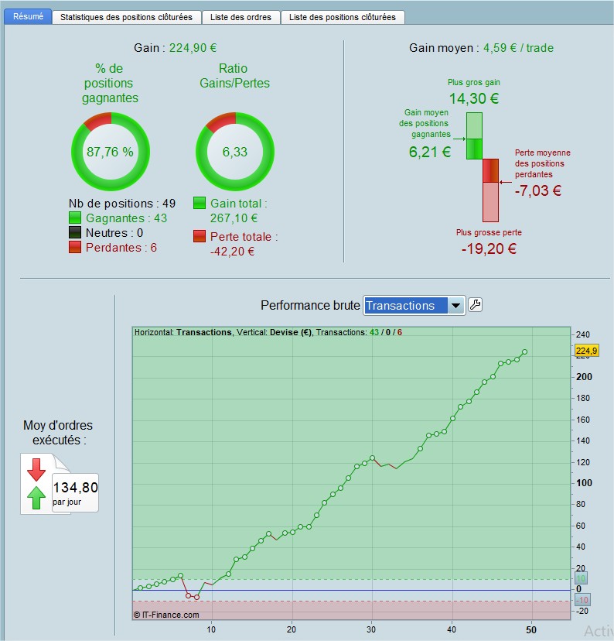The width and height of the screenshot is (614, 641).
Task: Click the dropdown arrow next to Transactions
Action: (x=456, y=305)
